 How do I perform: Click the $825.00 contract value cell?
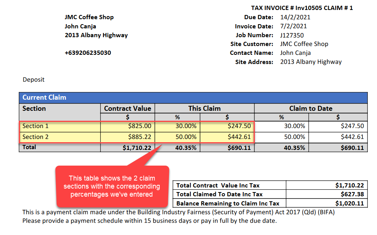pos(140,126)
